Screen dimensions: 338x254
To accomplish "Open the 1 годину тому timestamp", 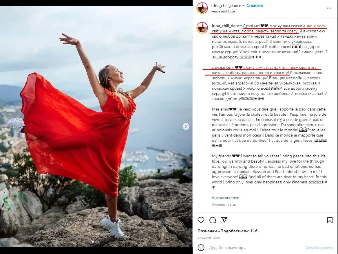I will [209, 238].
